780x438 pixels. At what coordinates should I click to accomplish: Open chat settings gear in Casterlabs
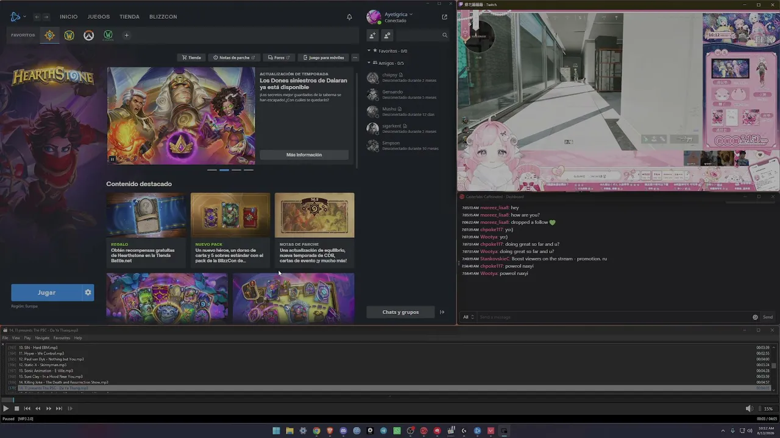click(x=755, y=317)
